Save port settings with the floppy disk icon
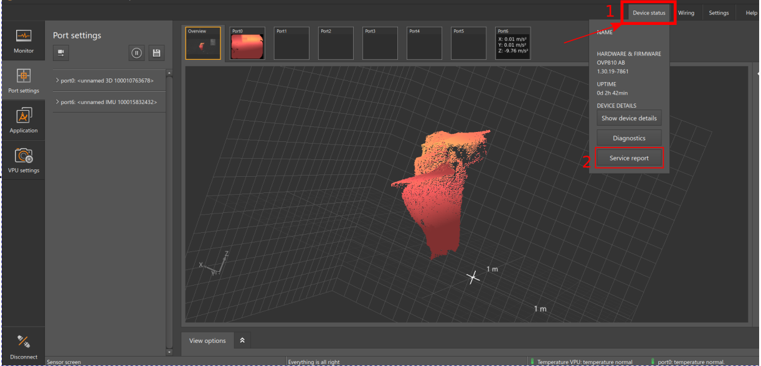 [x=157, y=53]
